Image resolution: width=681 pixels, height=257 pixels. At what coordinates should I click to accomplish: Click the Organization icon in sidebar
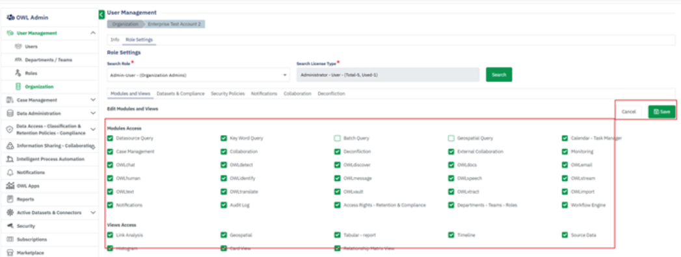coord(18,87)
